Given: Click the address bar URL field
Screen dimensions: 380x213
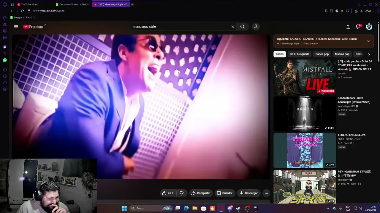Looking at the screenshot, I should pos(49,11).
